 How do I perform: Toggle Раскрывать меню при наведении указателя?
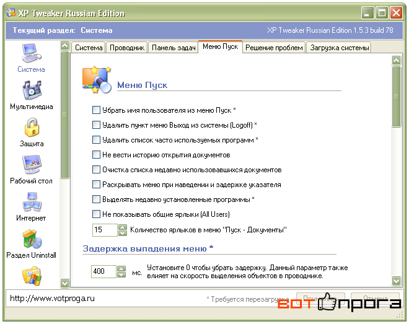96,184
